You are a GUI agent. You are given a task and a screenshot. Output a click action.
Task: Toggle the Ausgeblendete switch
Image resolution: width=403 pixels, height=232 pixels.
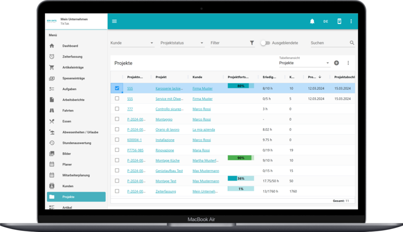[265, 43]
